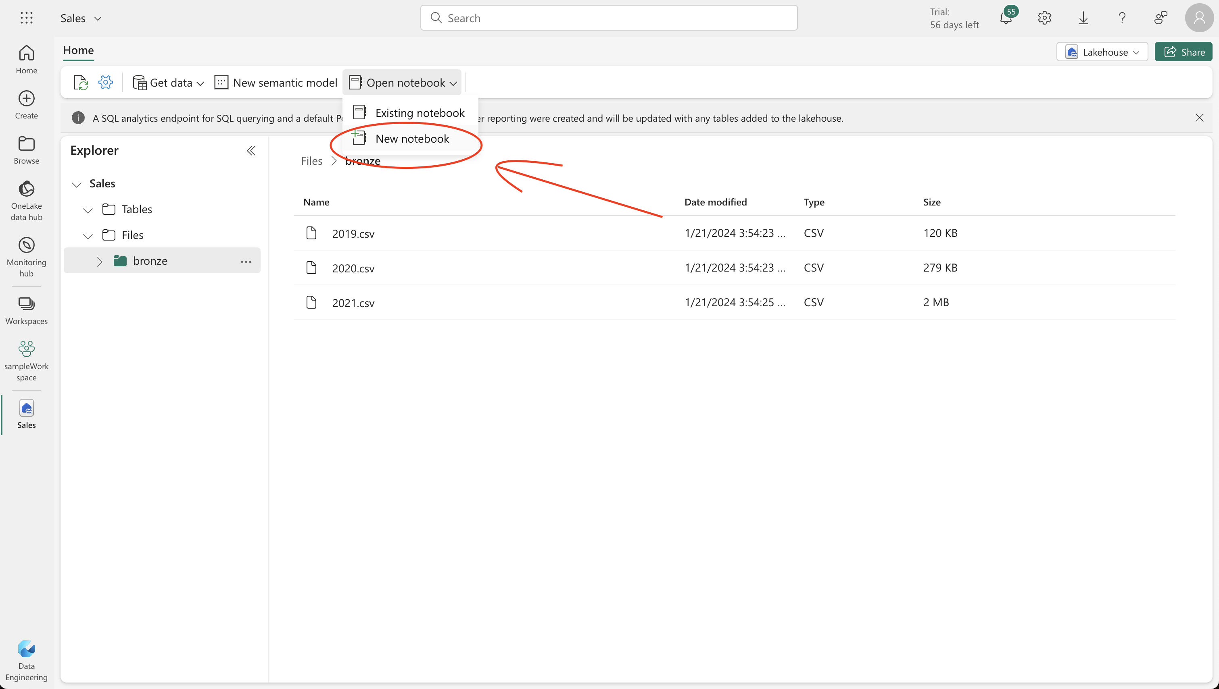The image size is (1219, 689).
Task: Sort by Size column header
Action: 931,202
